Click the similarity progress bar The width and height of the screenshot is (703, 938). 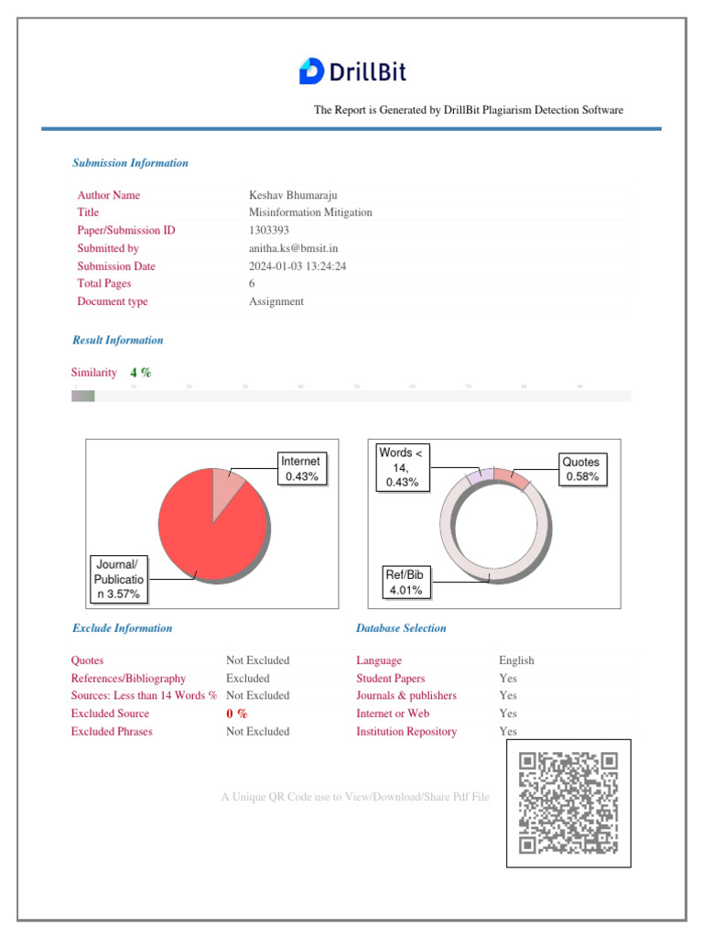351,396
